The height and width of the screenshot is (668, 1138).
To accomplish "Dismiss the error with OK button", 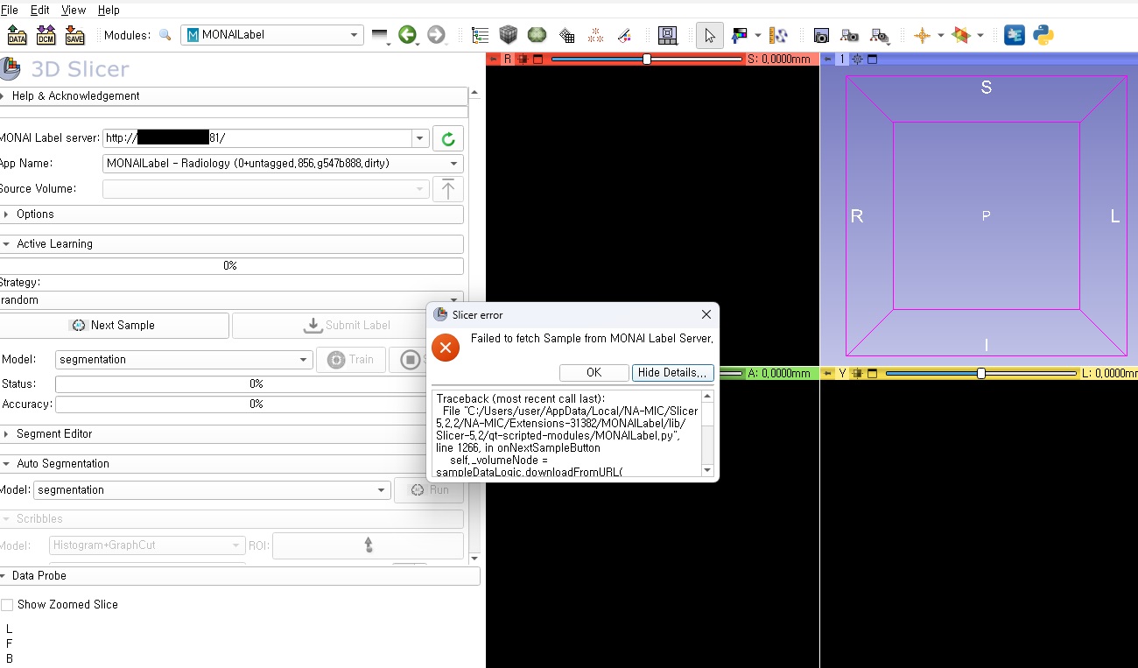I will 594,372.
